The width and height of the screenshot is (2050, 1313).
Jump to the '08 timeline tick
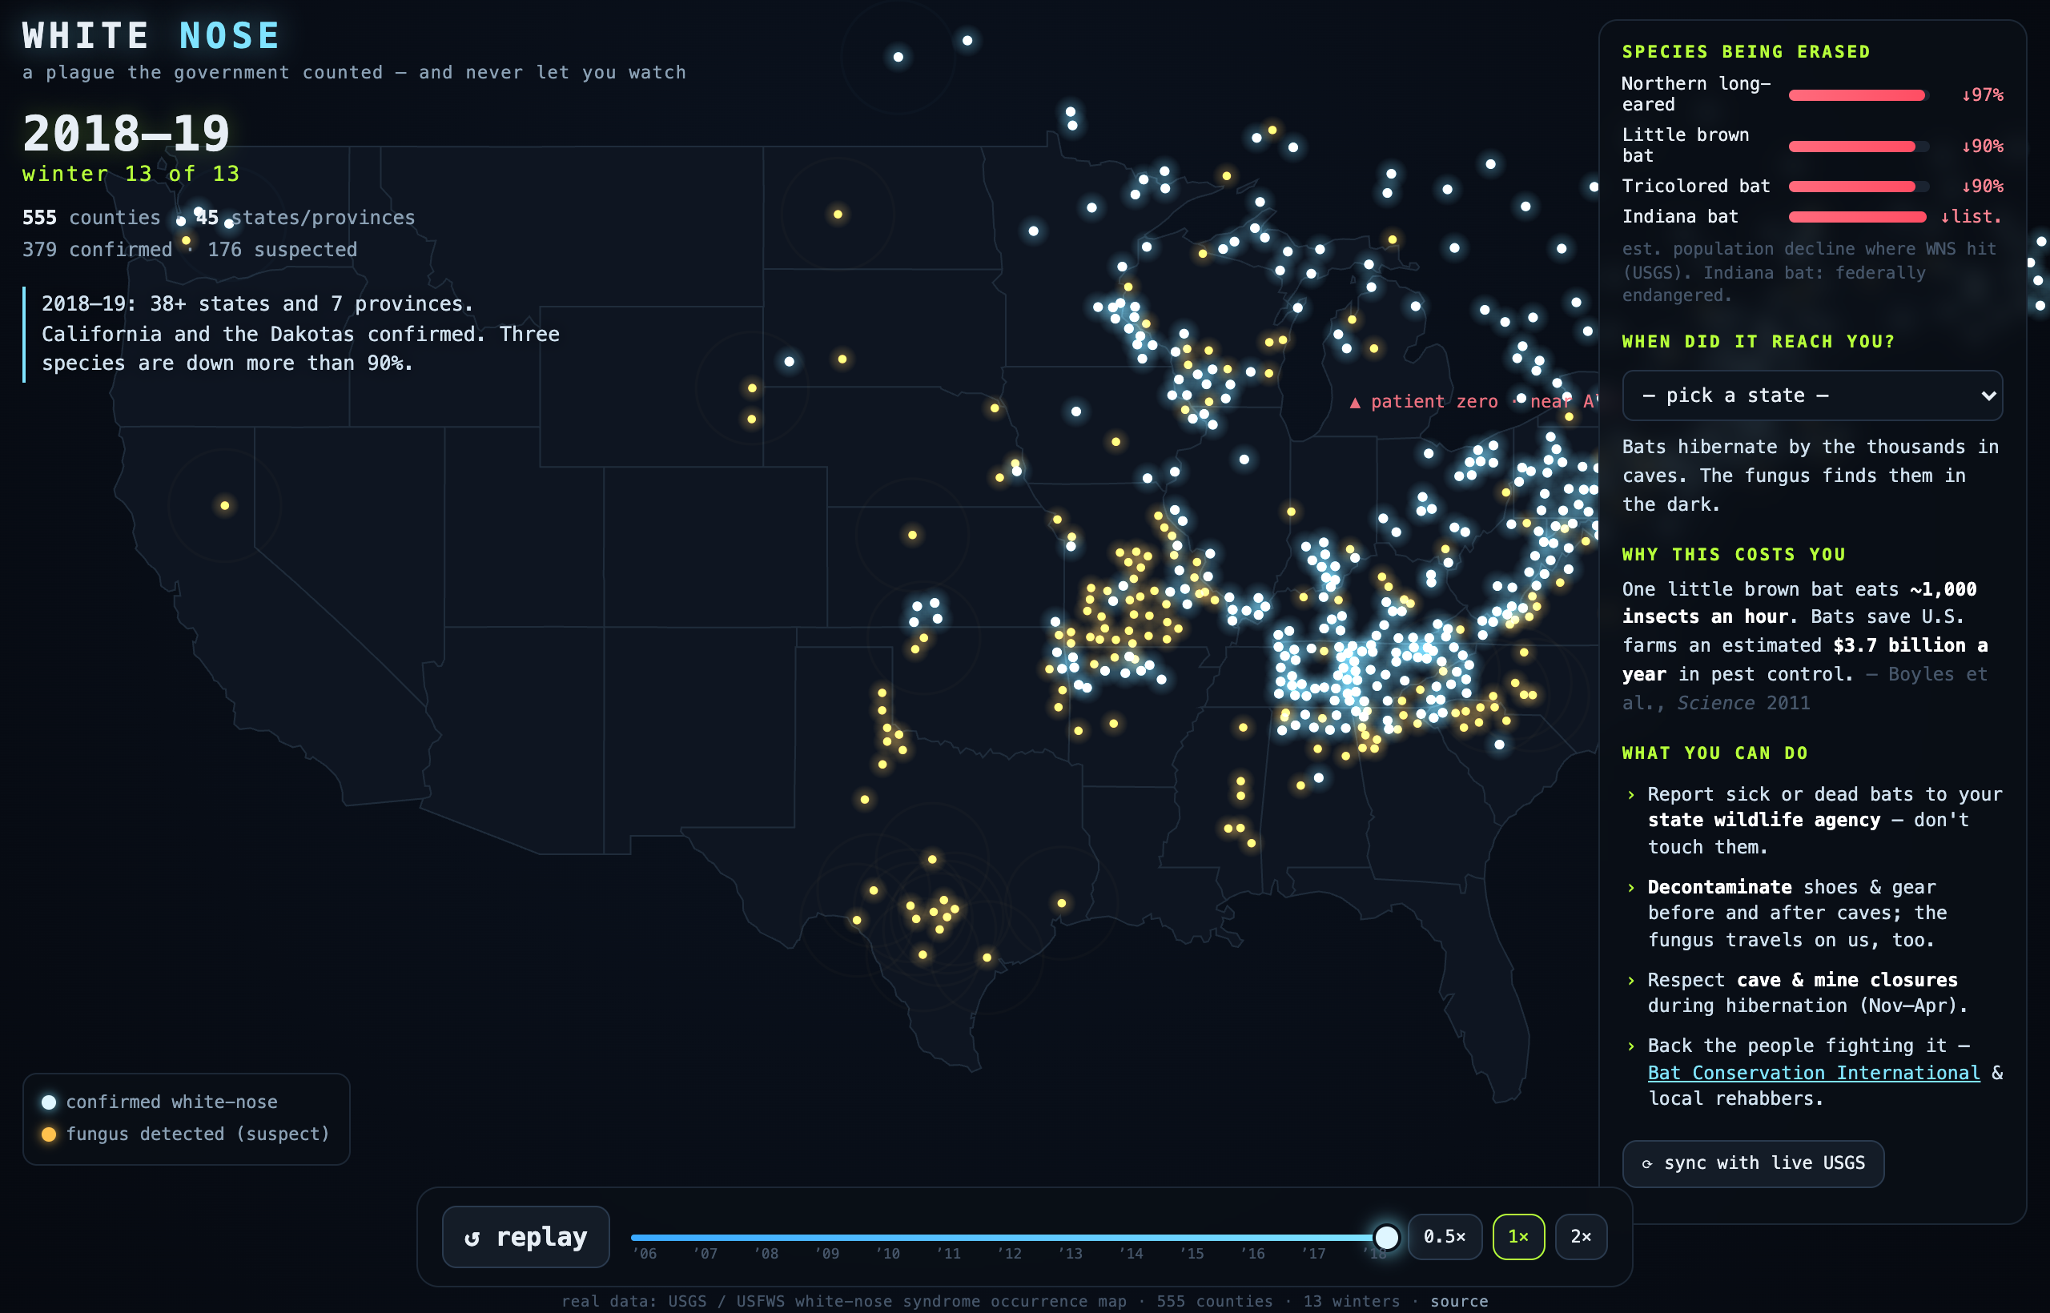point(766,1253)
